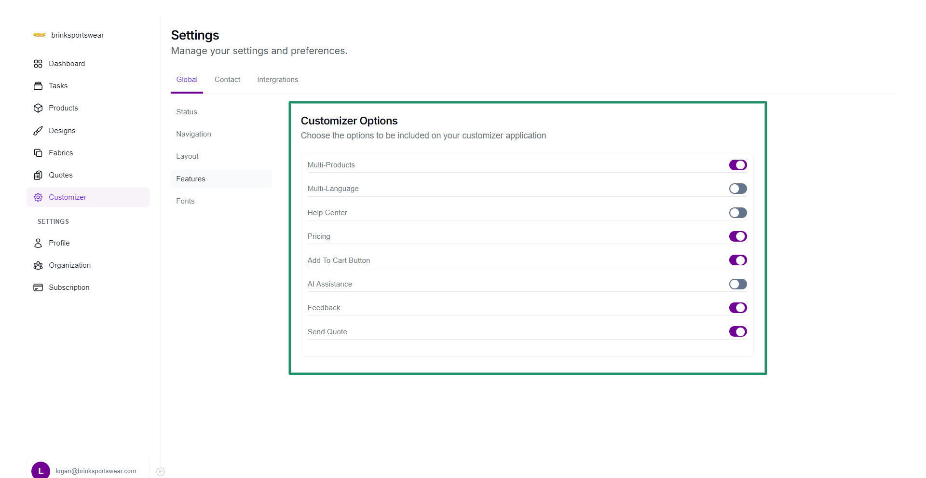This screenshot has width=926, height=478.
Task: Click the AI Assistance label text
Action: 330,284
